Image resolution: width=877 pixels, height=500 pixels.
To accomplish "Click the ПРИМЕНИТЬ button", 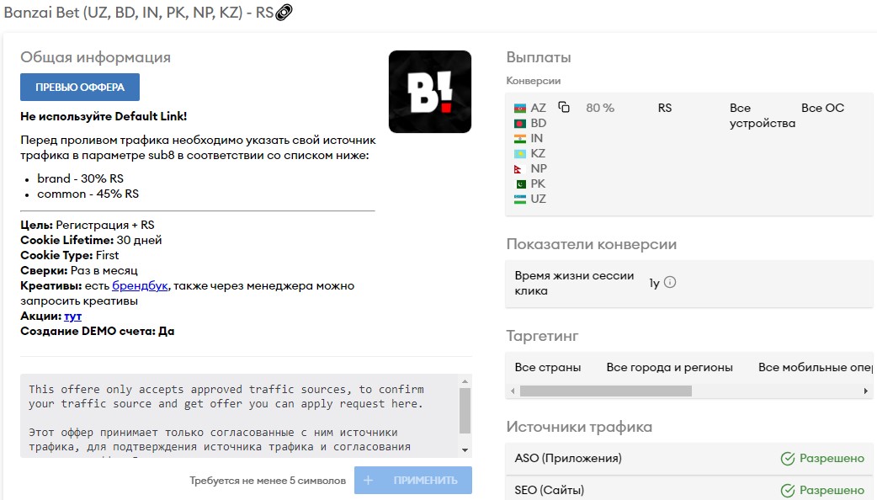I will 412,481.
